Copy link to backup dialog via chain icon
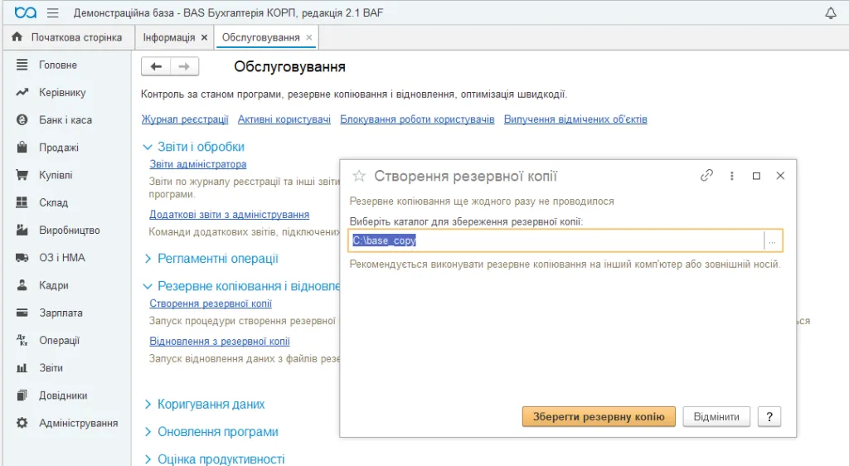The image size is (849, 466). point(706,175)
